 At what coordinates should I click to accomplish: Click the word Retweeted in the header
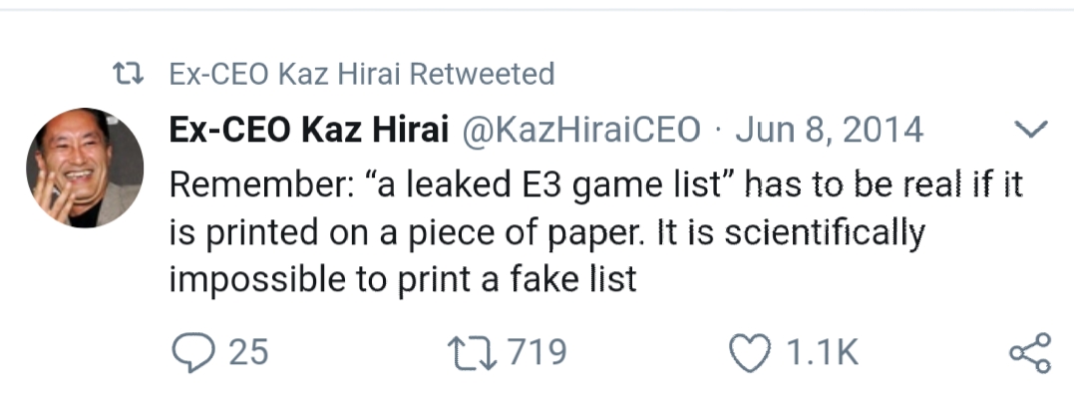483,75
